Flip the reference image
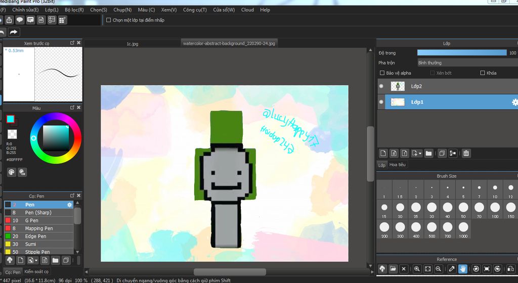The width and height of the screenshot is (518, 283). point(511,269)
